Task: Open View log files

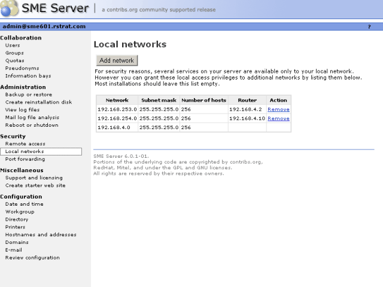Action: (23, 110)
